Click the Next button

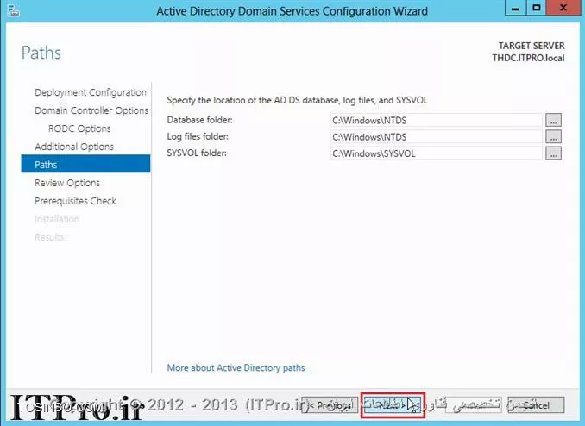(393, 404)
